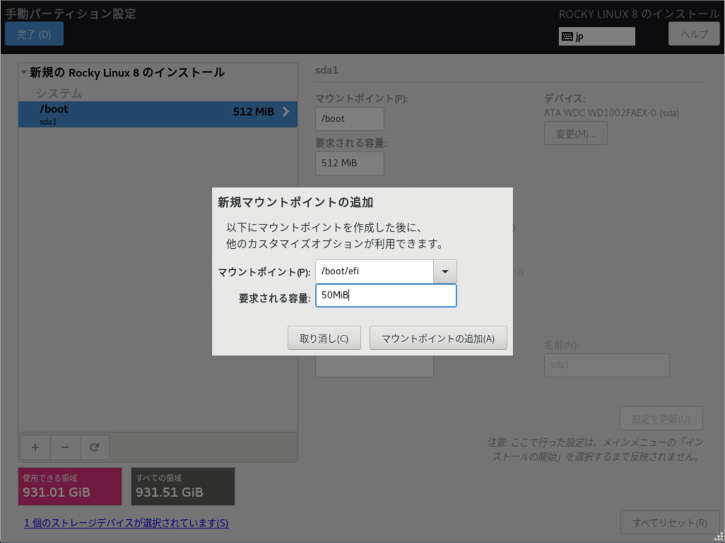
Task: Click the /boot/efi mount point text field
Action: coord(374,271)
